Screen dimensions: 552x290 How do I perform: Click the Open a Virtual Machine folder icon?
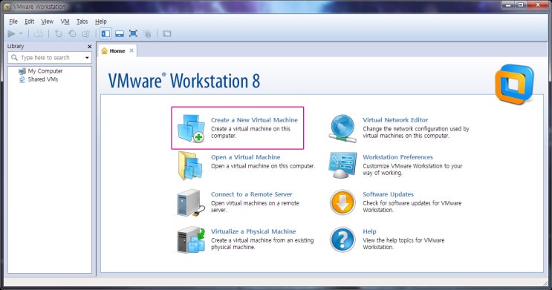[x=190, y=165]
